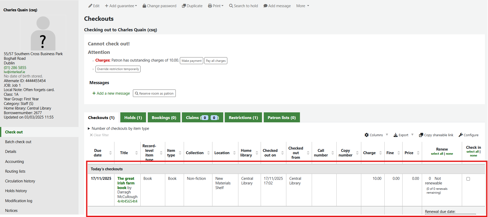Open the More dropdown menu

[302, 6]
